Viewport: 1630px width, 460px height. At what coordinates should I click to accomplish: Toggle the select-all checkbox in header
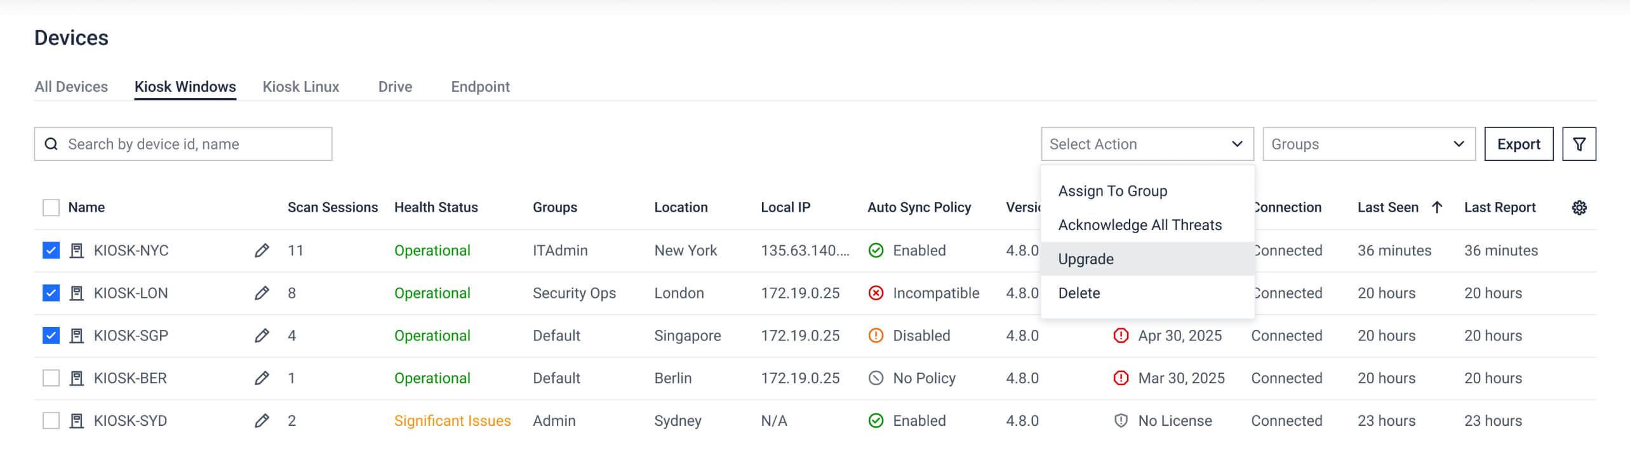[x=51, y=208]
